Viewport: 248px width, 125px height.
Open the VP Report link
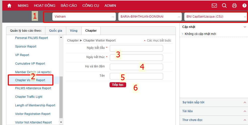[x=22, y=55]
